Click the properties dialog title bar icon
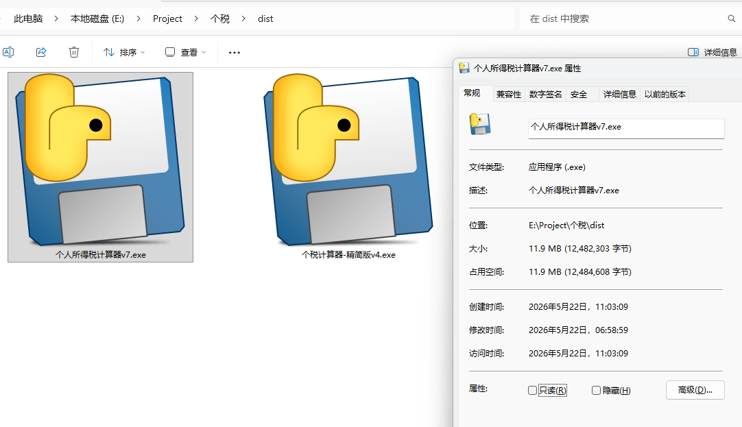 [464, 68]
